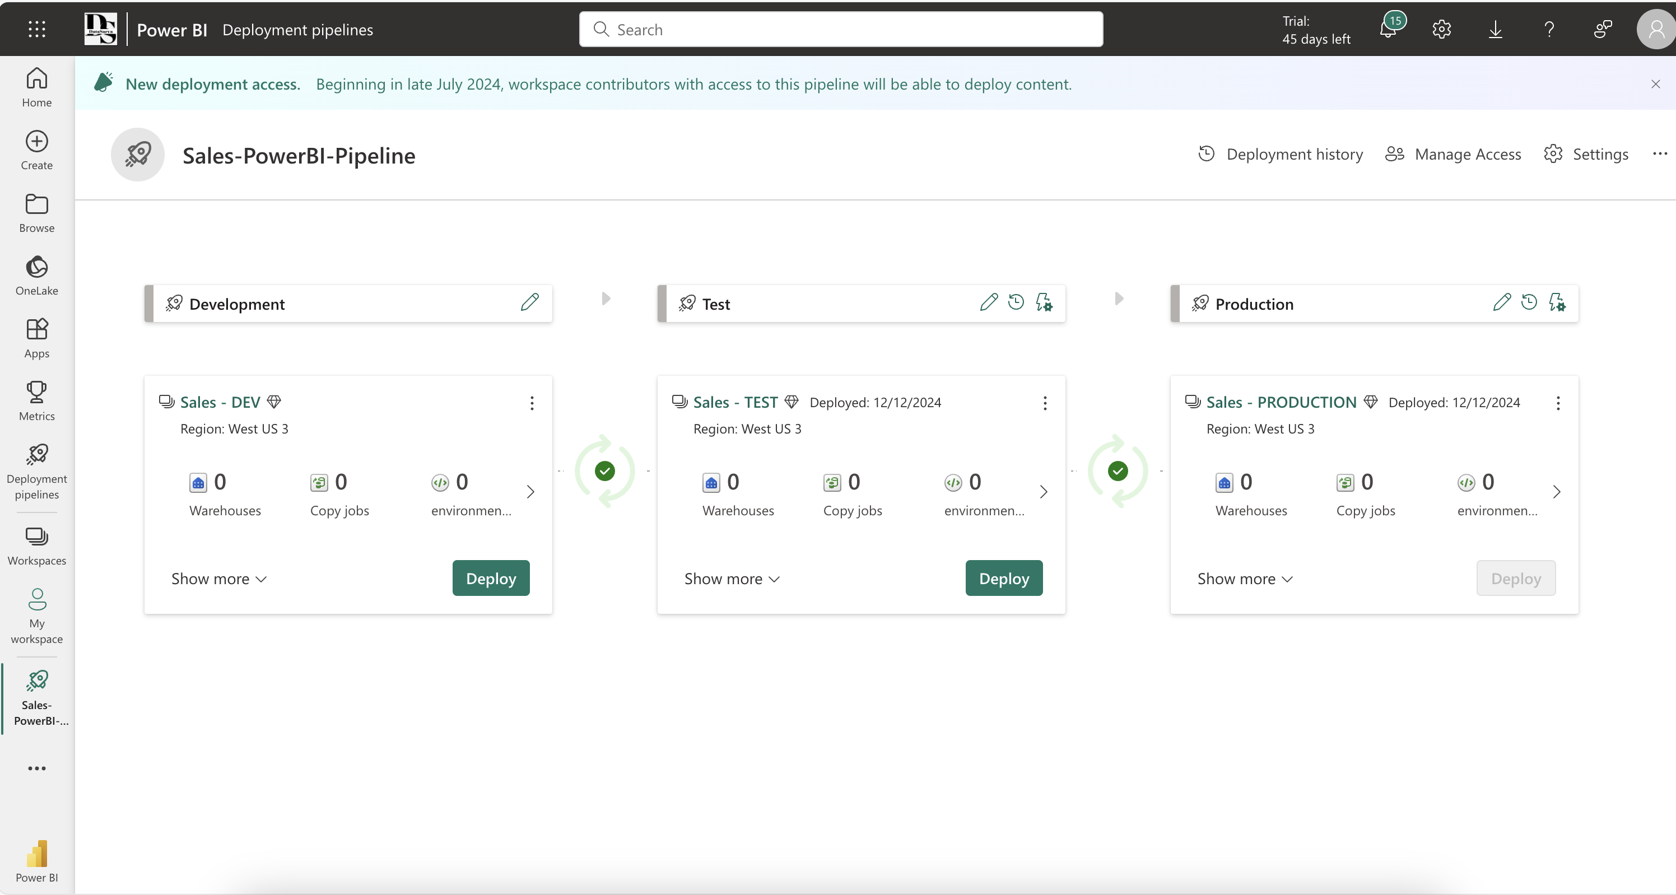This screenshot has width=1676, height=895.
Task: Open the help question mark
Action: pyautogui.click(x=1549, y=29)
